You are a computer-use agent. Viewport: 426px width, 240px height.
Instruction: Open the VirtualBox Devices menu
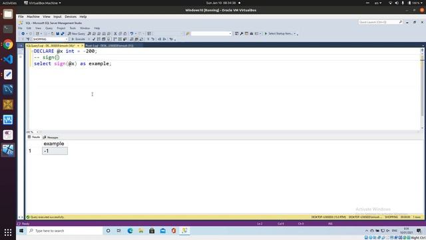[71, 17]
